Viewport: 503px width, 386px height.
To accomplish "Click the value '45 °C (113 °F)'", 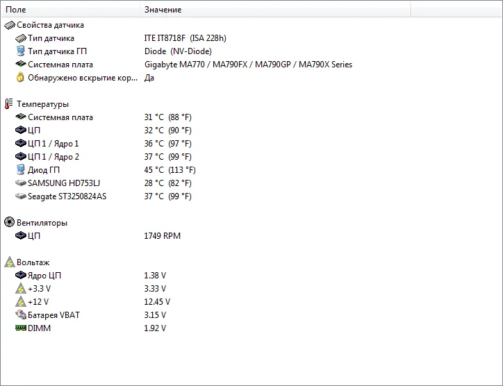I will point(170,170).
